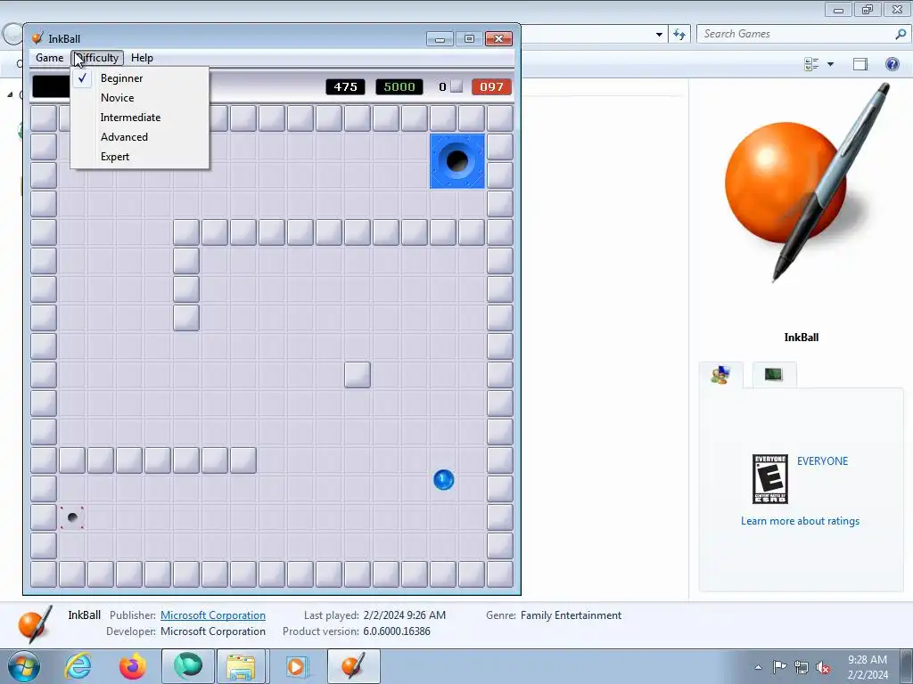Click the blue hole target on board

pos(457,161)
